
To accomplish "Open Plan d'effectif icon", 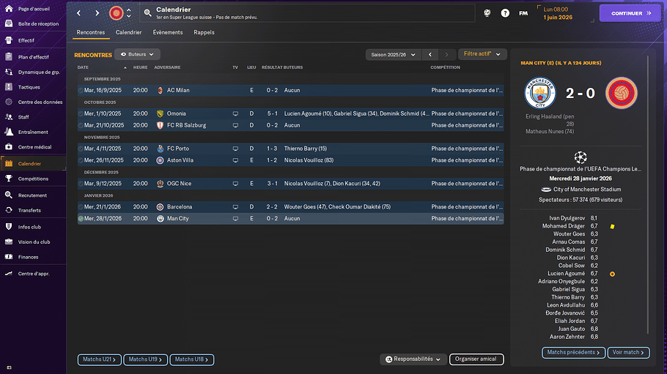I will click(9, 56).
